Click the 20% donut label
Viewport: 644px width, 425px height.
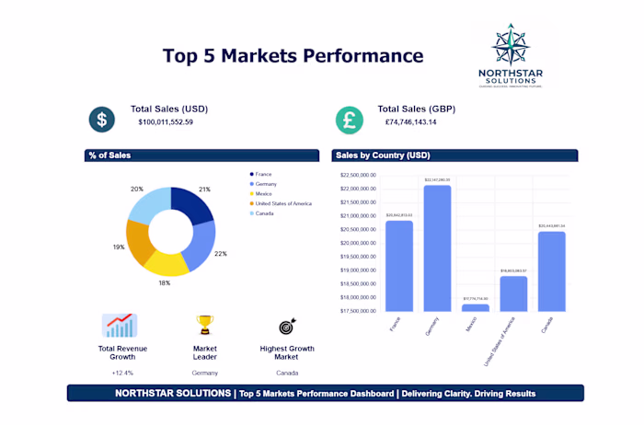click(x=137, y=190)
